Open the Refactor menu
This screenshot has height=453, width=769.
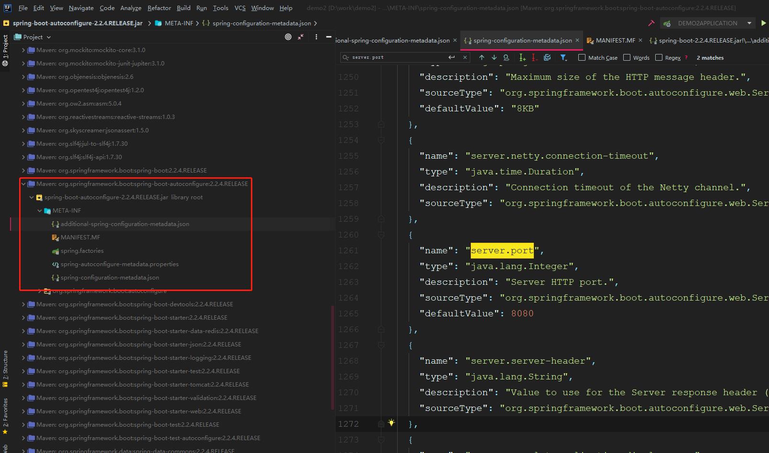point(159,8)
